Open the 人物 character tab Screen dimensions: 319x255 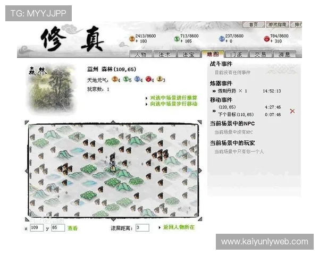point(141,54)
